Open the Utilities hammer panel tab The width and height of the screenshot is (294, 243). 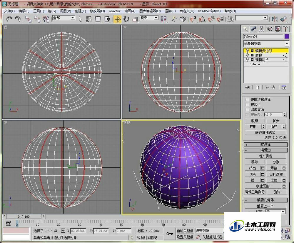click(285, 29)
